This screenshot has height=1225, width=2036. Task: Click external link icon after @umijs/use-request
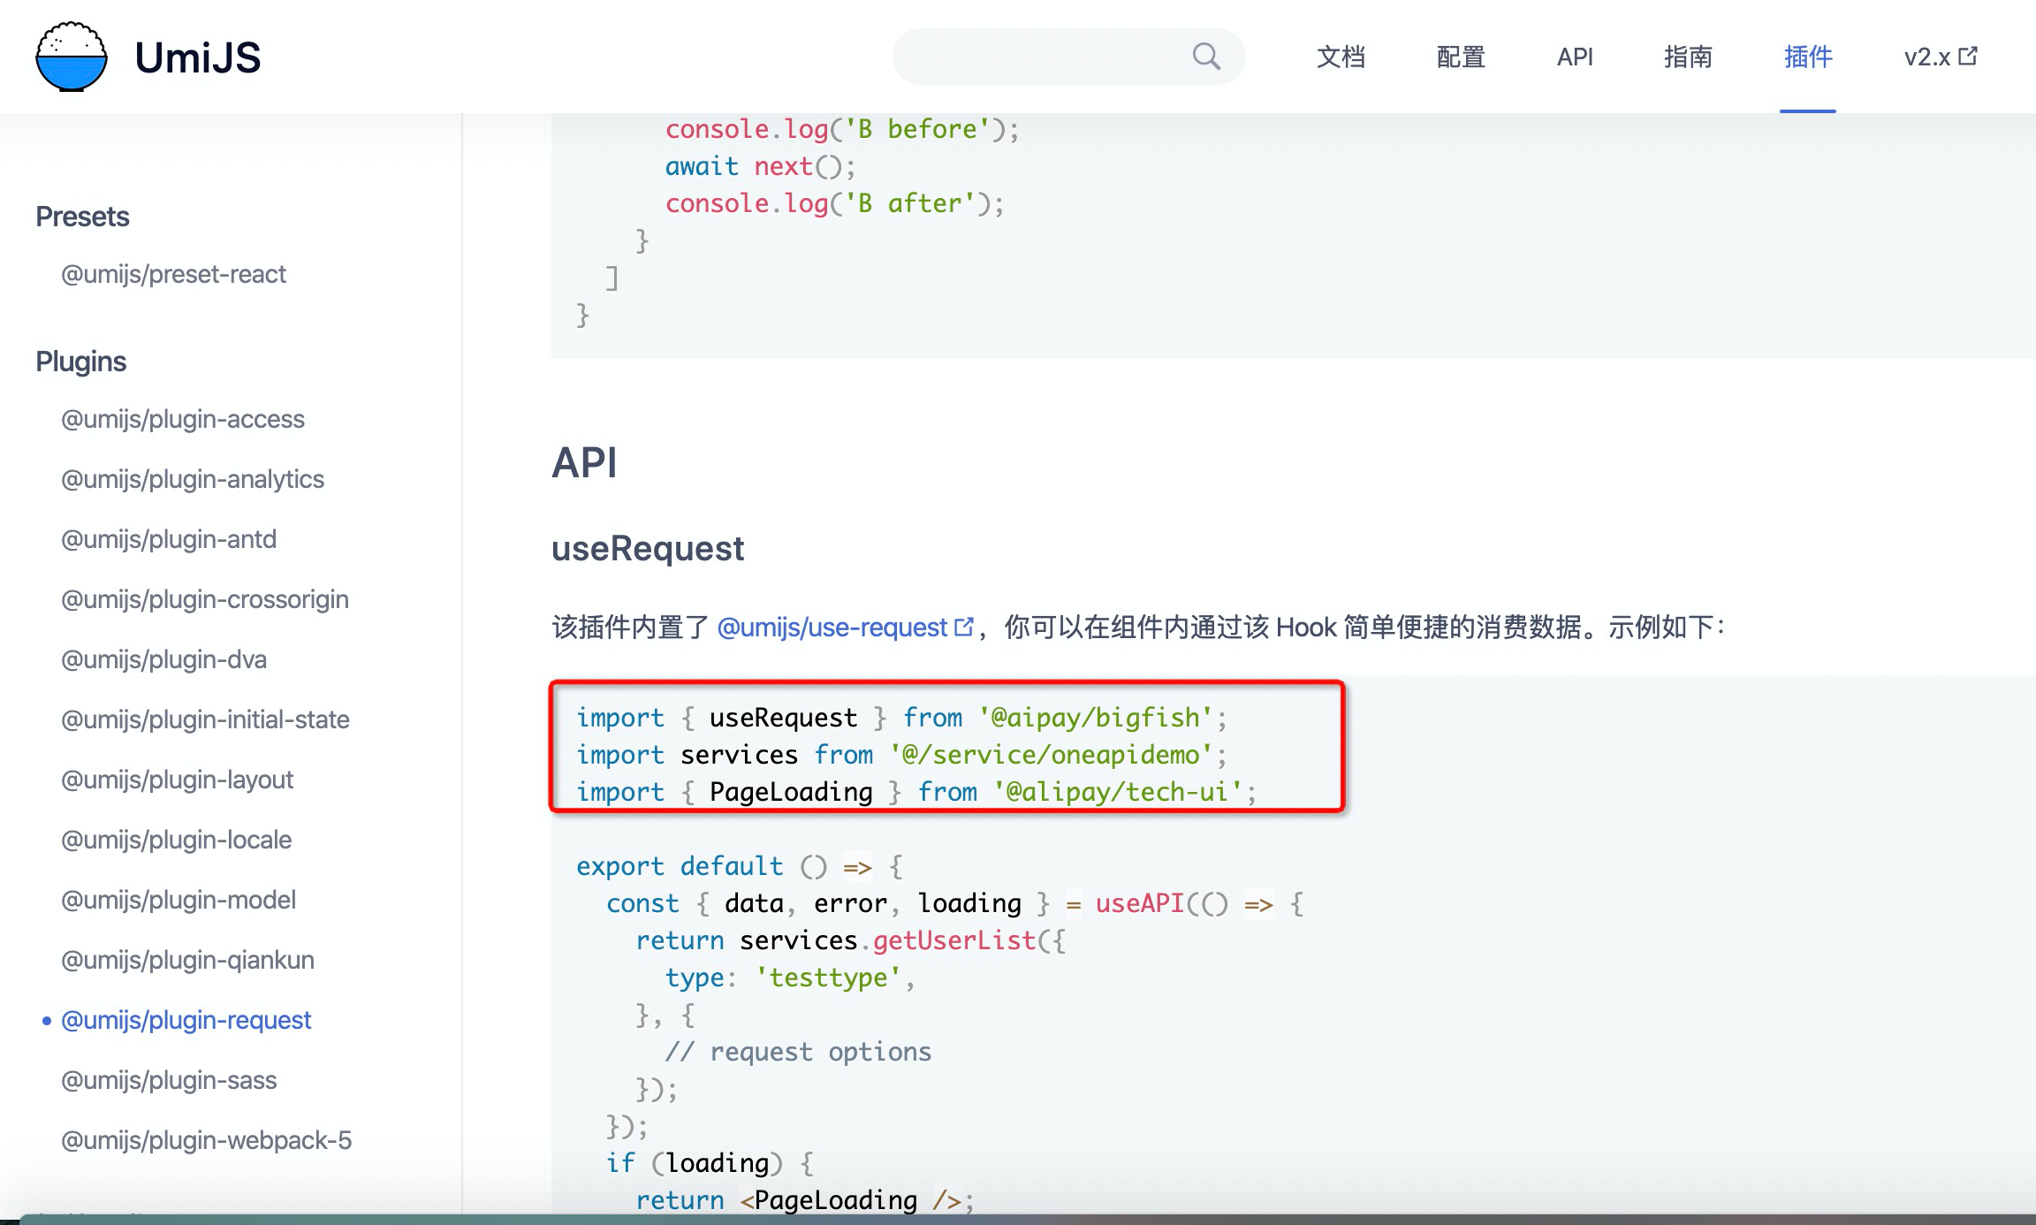[x=964, y=627]
